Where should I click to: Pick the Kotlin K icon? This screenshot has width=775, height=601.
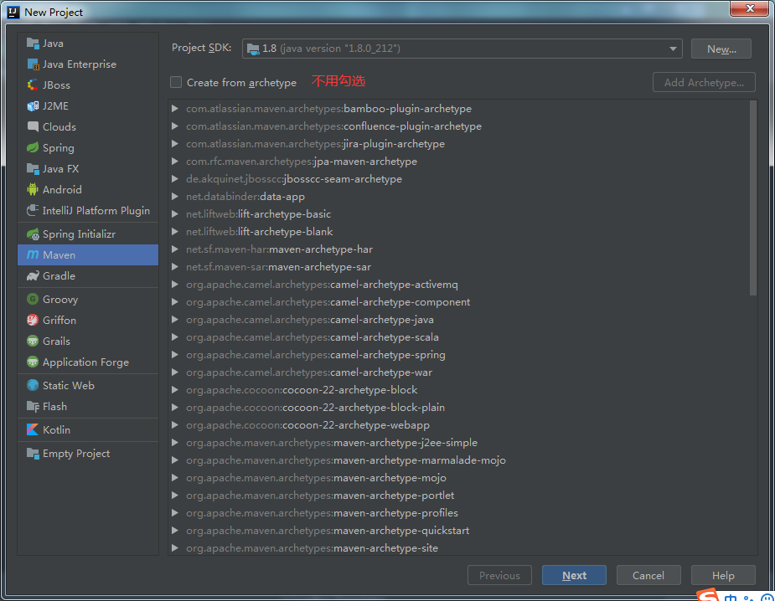[33, 429]
